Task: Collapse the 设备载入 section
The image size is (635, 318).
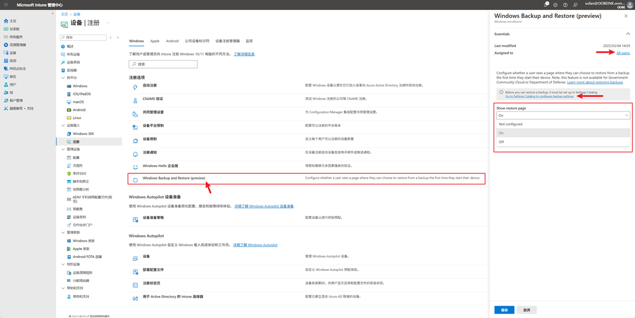Action: pos(63,126)
